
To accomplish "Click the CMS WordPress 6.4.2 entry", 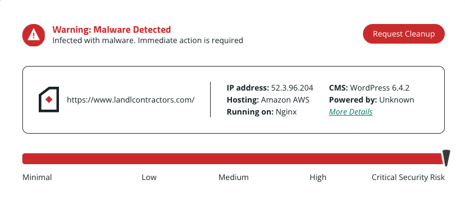I will coord(369,88).
